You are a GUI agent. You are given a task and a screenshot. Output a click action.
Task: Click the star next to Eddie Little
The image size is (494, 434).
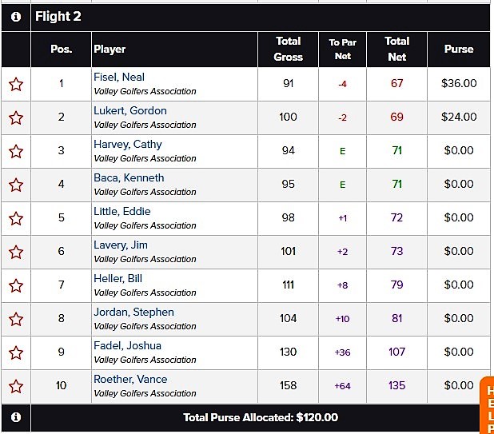(16, 218)
